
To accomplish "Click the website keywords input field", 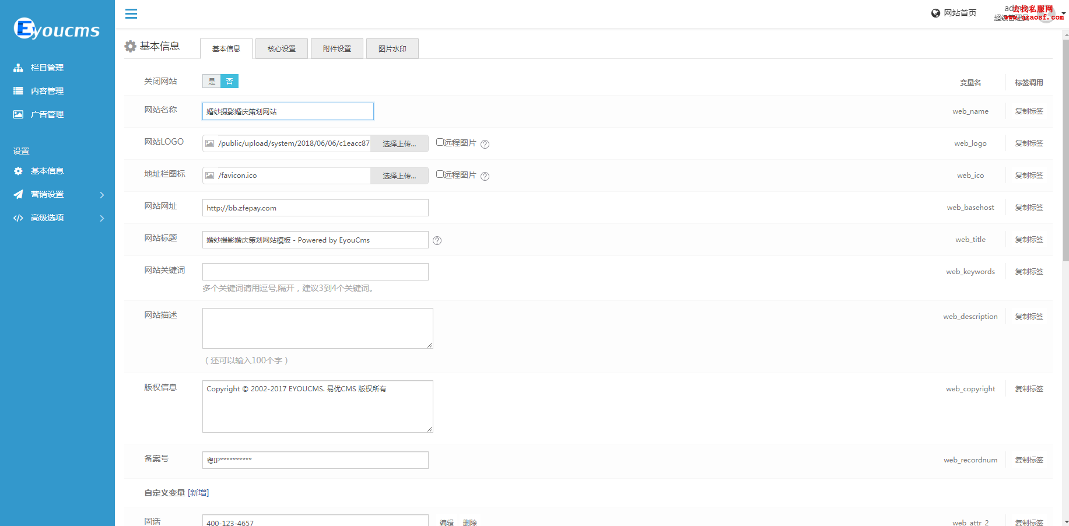I will (315, 272).
